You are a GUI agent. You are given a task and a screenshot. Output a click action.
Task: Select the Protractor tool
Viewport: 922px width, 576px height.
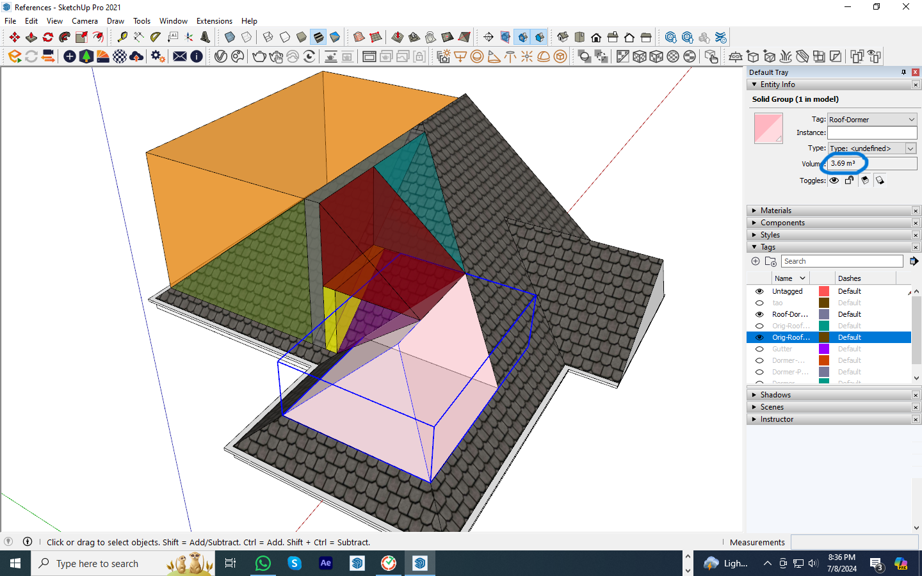(x=155, y=37)
